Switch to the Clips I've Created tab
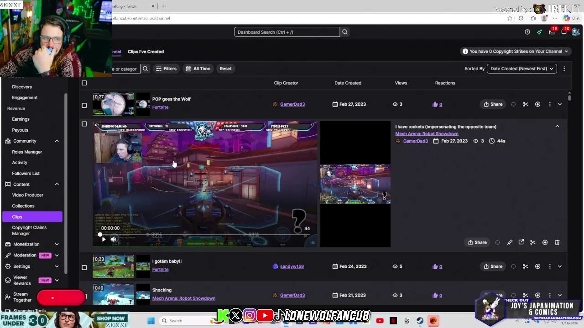 pos(146,51)
